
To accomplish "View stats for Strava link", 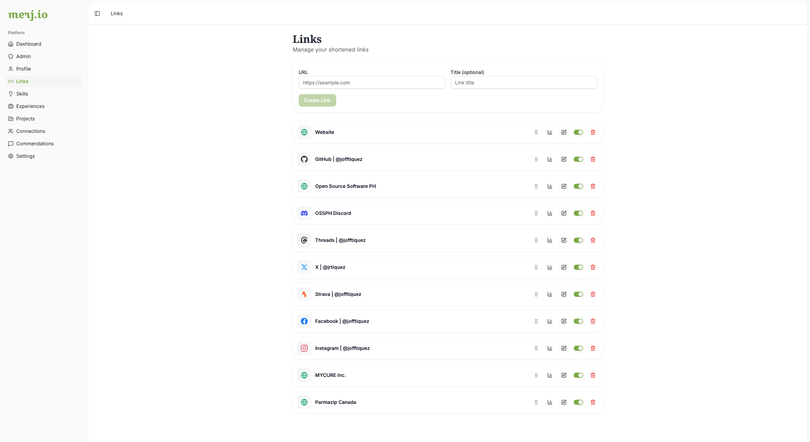I will click(550, 294).
